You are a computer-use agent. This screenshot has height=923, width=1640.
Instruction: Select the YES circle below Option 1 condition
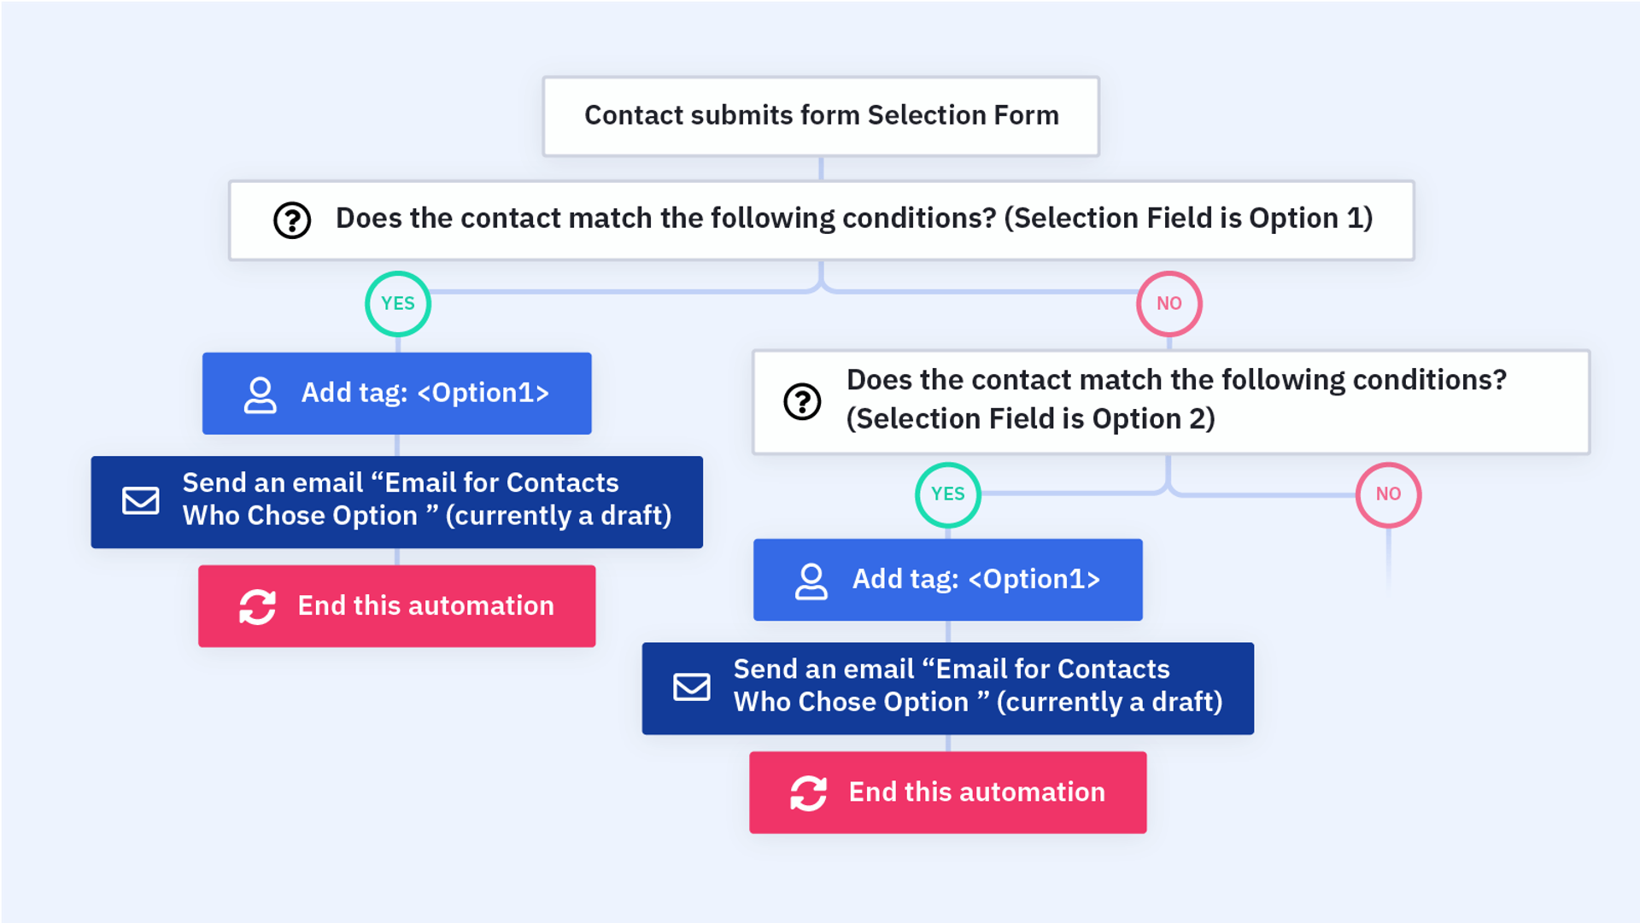(398, 304)
